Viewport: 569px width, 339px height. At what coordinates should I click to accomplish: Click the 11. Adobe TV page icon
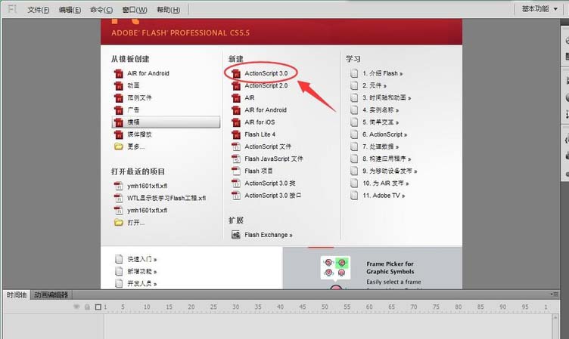pos(354,196)
